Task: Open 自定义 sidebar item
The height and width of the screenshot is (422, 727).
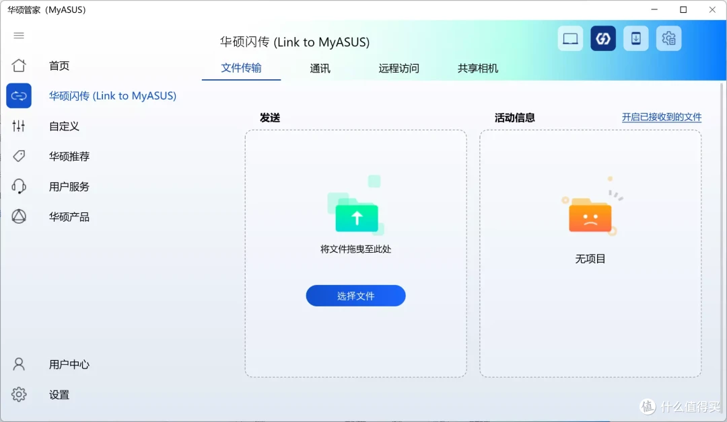Action: [x=65, y=126]
